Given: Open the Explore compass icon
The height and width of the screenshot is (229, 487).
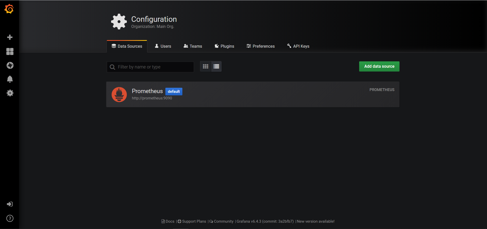Looking at the screenshot, I should (10, 65).
